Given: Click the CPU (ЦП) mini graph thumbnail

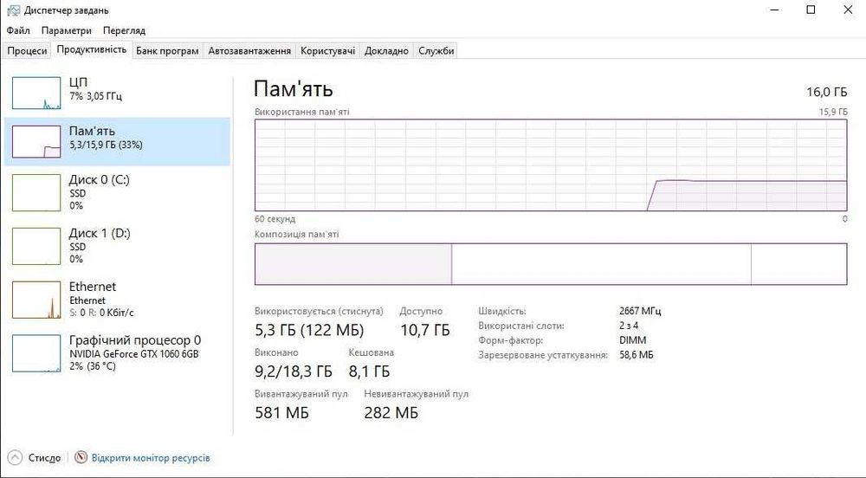Looking at the screenshot, I should (x=36, y=93).
